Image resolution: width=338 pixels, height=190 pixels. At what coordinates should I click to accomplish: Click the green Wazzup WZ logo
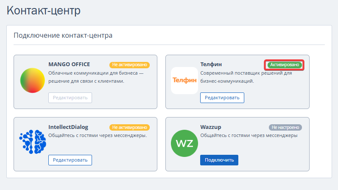coord(184,142)
